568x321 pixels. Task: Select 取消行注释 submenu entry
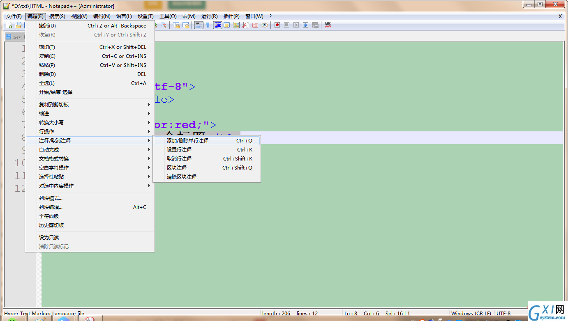pos(207,158)
